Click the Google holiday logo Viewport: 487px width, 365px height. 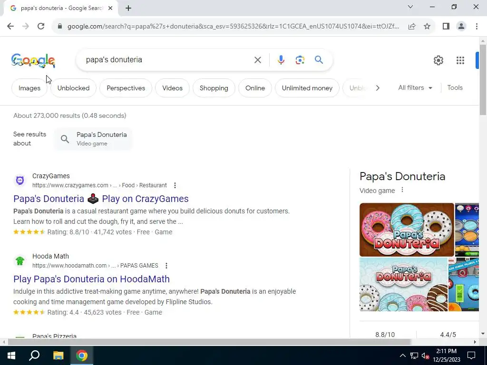point(33,60)
